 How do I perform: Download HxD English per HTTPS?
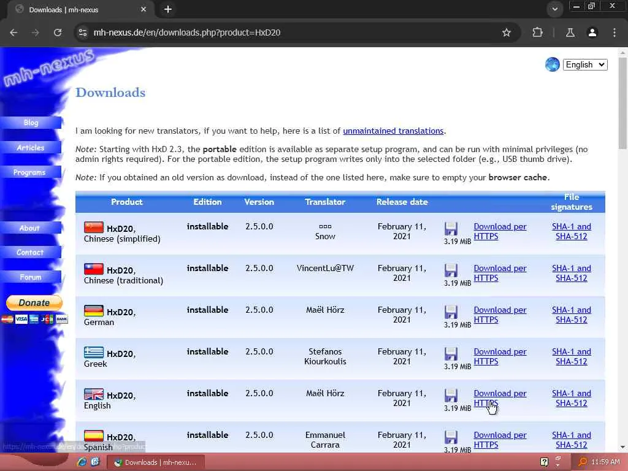click(500, 398)
